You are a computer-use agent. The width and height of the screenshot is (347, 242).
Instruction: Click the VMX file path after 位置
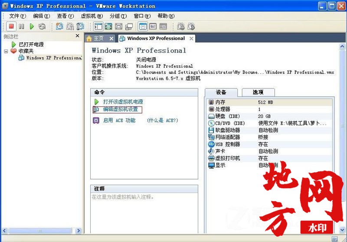235,72
